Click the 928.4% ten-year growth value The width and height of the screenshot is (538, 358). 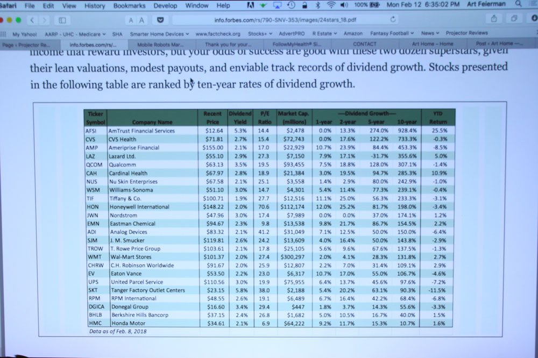tap(407, 131)
